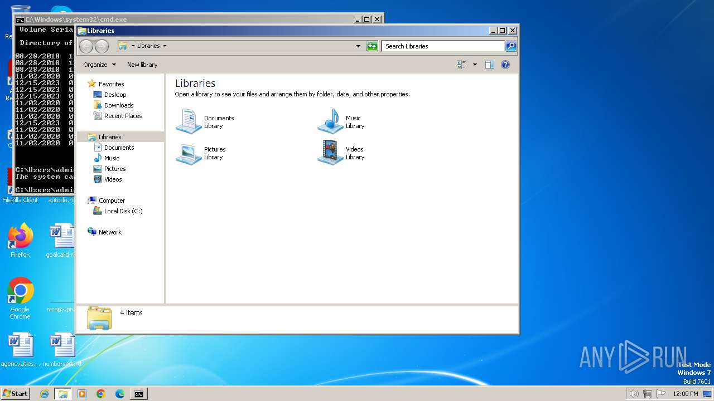Open the Pictures library icon
Screen dimensions: 714x401
click(189, 153)
